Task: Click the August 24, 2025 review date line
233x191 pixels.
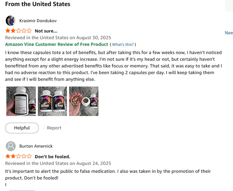Action: (58, 163)
